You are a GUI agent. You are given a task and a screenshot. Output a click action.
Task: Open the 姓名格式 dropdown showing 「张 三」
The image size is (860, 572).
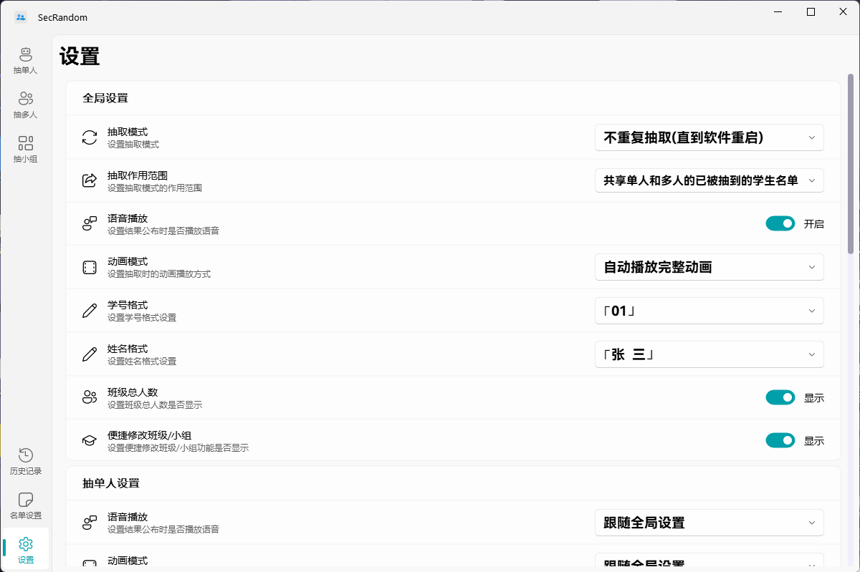point(709,354)
